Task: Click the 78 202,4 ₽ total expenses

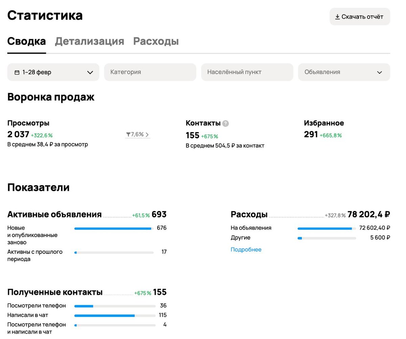Action: point(369,214)
